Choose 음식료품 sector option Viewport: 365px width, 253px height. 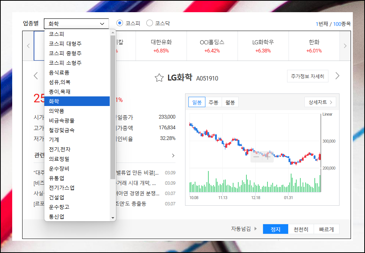(77, 72)
